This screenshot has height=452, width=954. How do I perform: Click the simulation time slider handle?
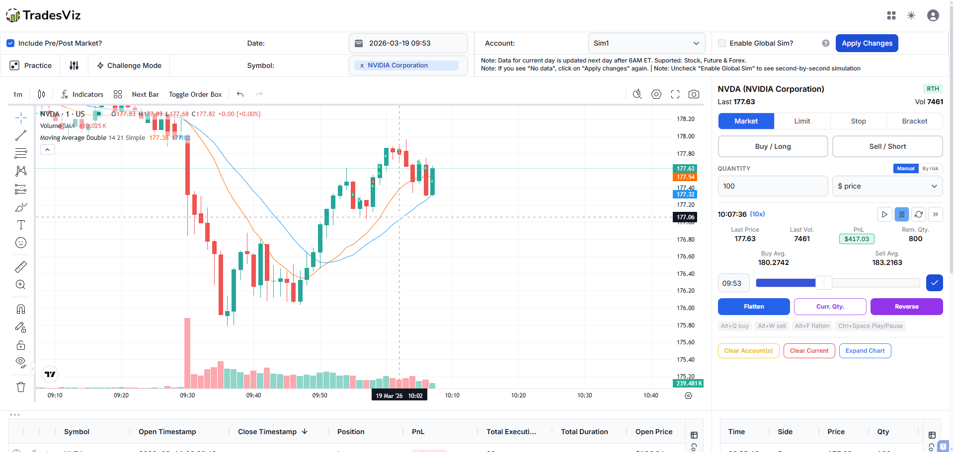click(x=823, y=283)
